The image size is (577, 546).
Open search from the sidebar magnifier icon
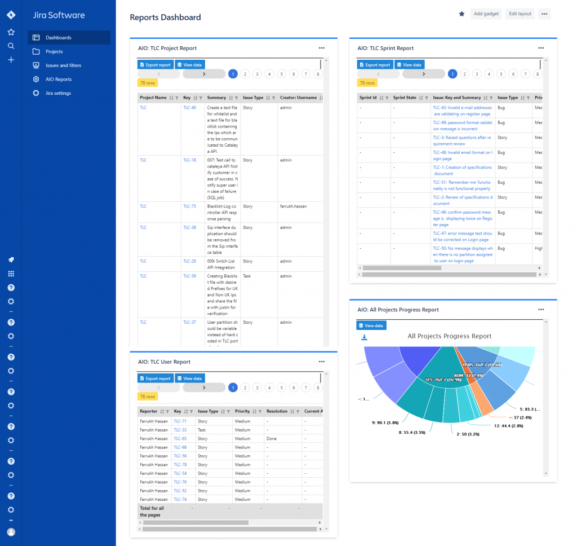11,46
